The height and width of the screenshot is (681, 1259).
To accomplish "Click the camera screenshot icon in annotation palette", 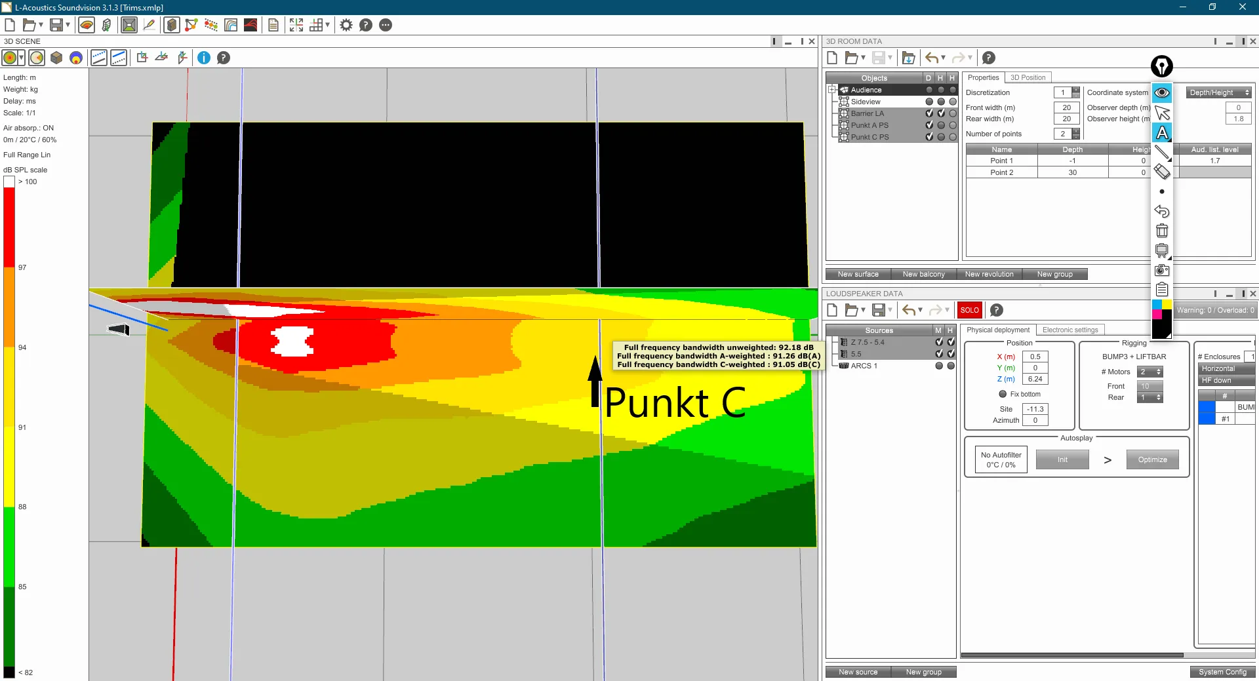I will click(x=1162, y=270).
